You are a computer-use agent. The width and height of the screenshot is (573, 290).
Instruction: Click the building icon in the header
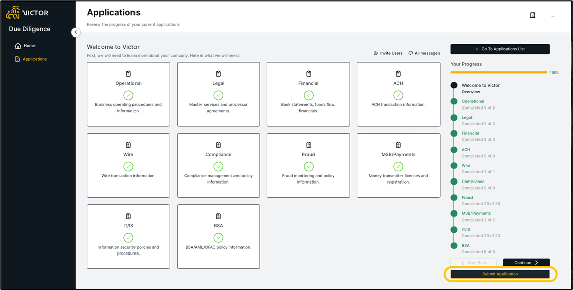coord(532,15)
